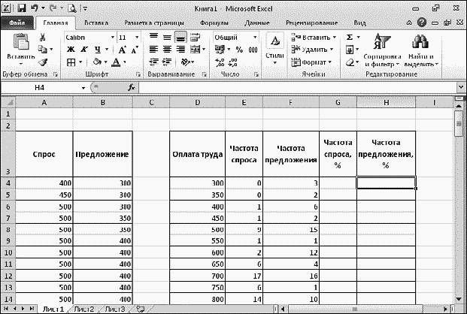Click the insert function fx icon
The height and width of the screenshot is (314, 467).
coord(131,88)
